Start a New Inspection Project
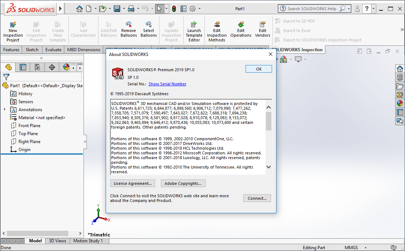 (x=13, y=32)
